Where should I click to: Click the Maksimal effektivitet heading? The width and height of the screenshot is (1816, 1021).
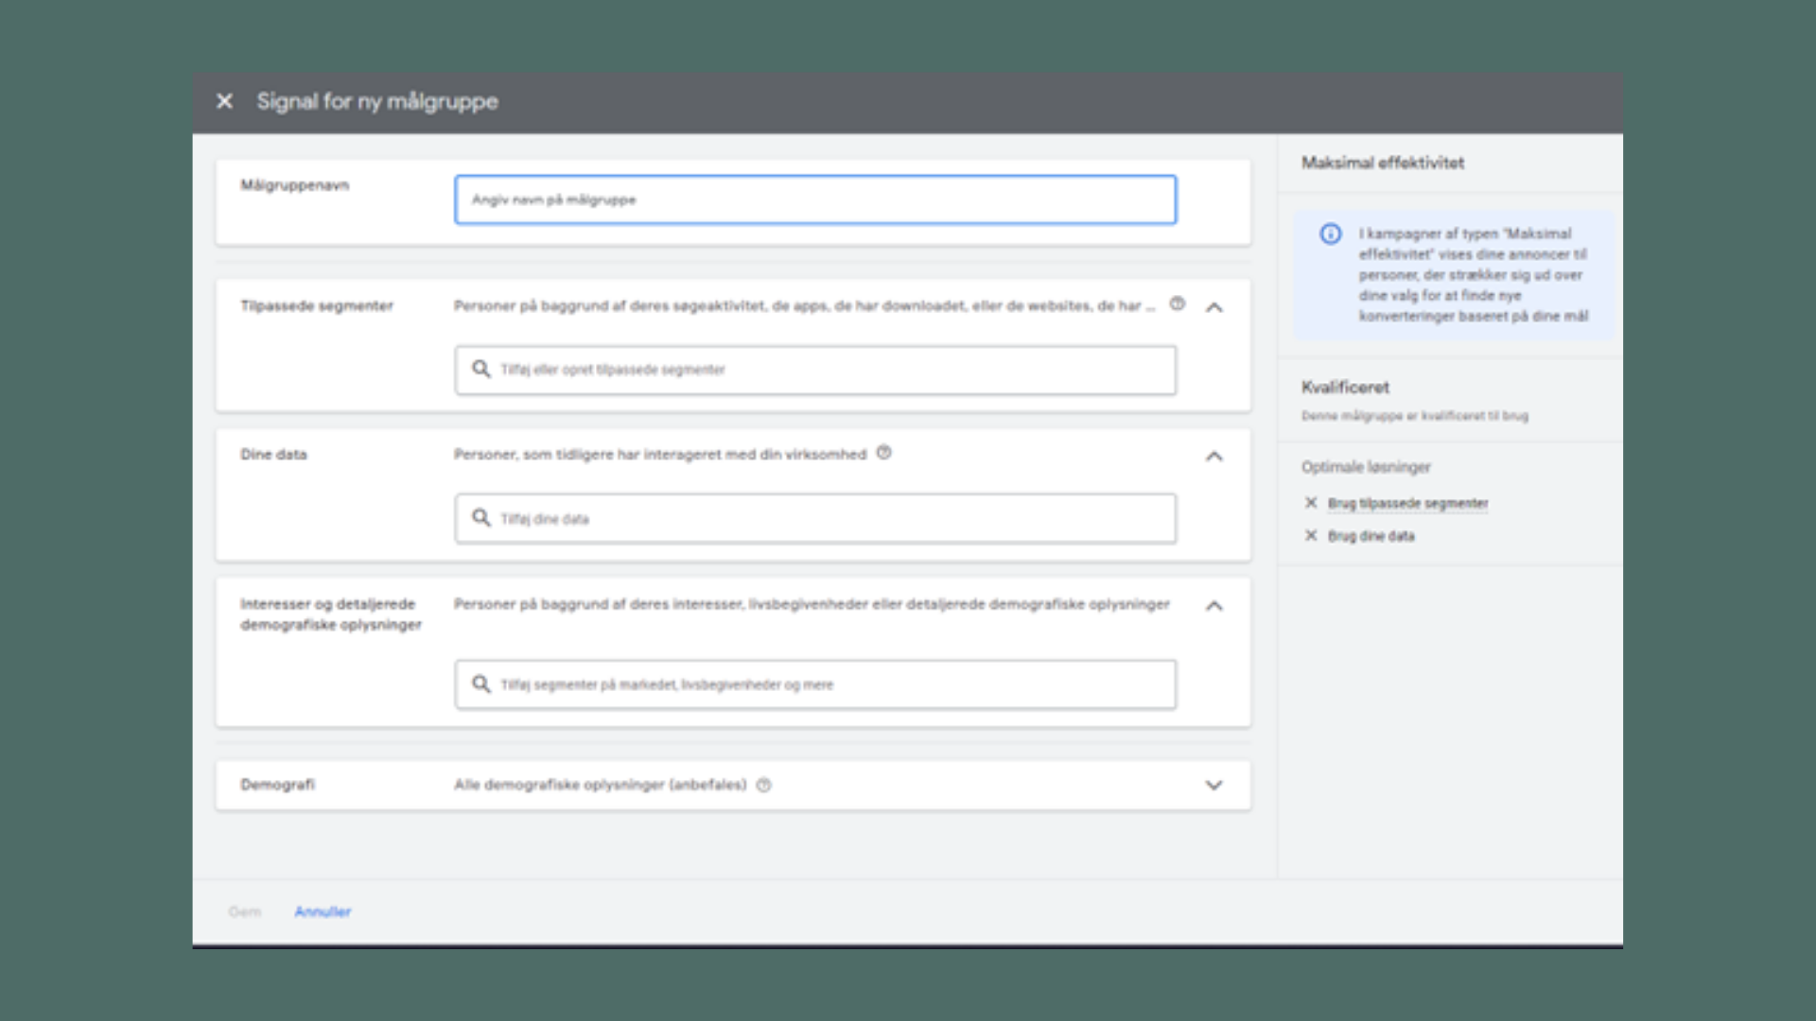(1383, 163)
